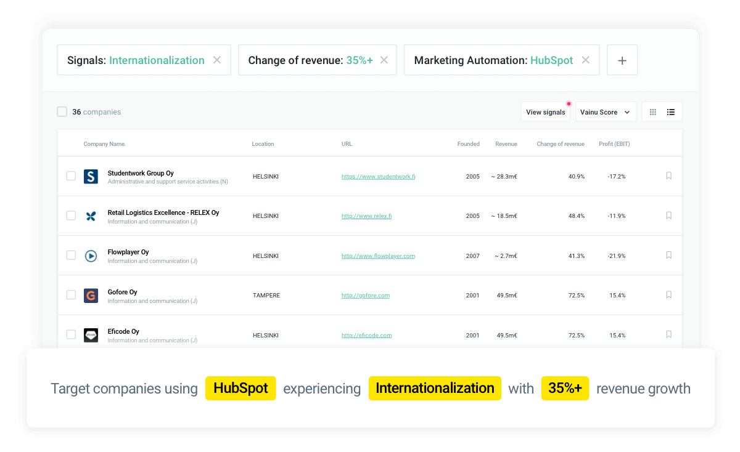This screenshot has width=740, height=452.
Task: Switch to grid view layout
Action: (x=652, y=112)
